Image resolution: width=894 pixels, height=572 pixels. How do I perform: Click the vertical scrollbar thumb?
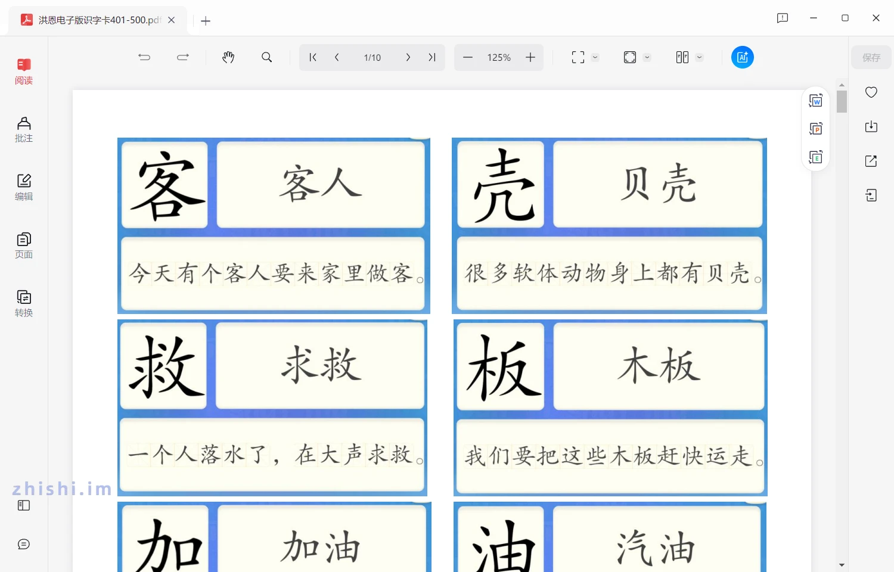(x=842, y=101)
